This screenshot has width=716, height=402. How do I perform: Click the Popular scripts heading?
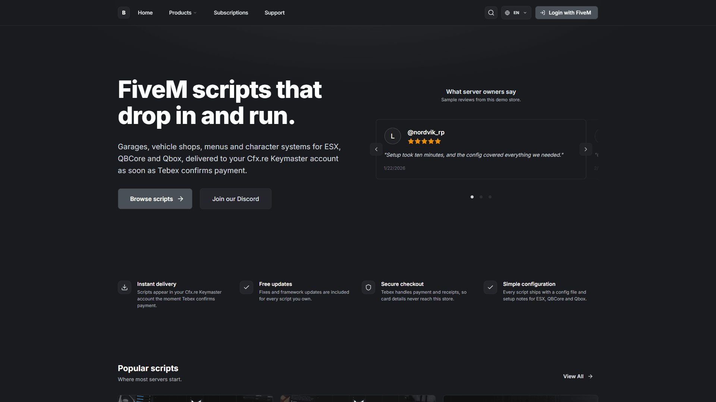[148, 368]
